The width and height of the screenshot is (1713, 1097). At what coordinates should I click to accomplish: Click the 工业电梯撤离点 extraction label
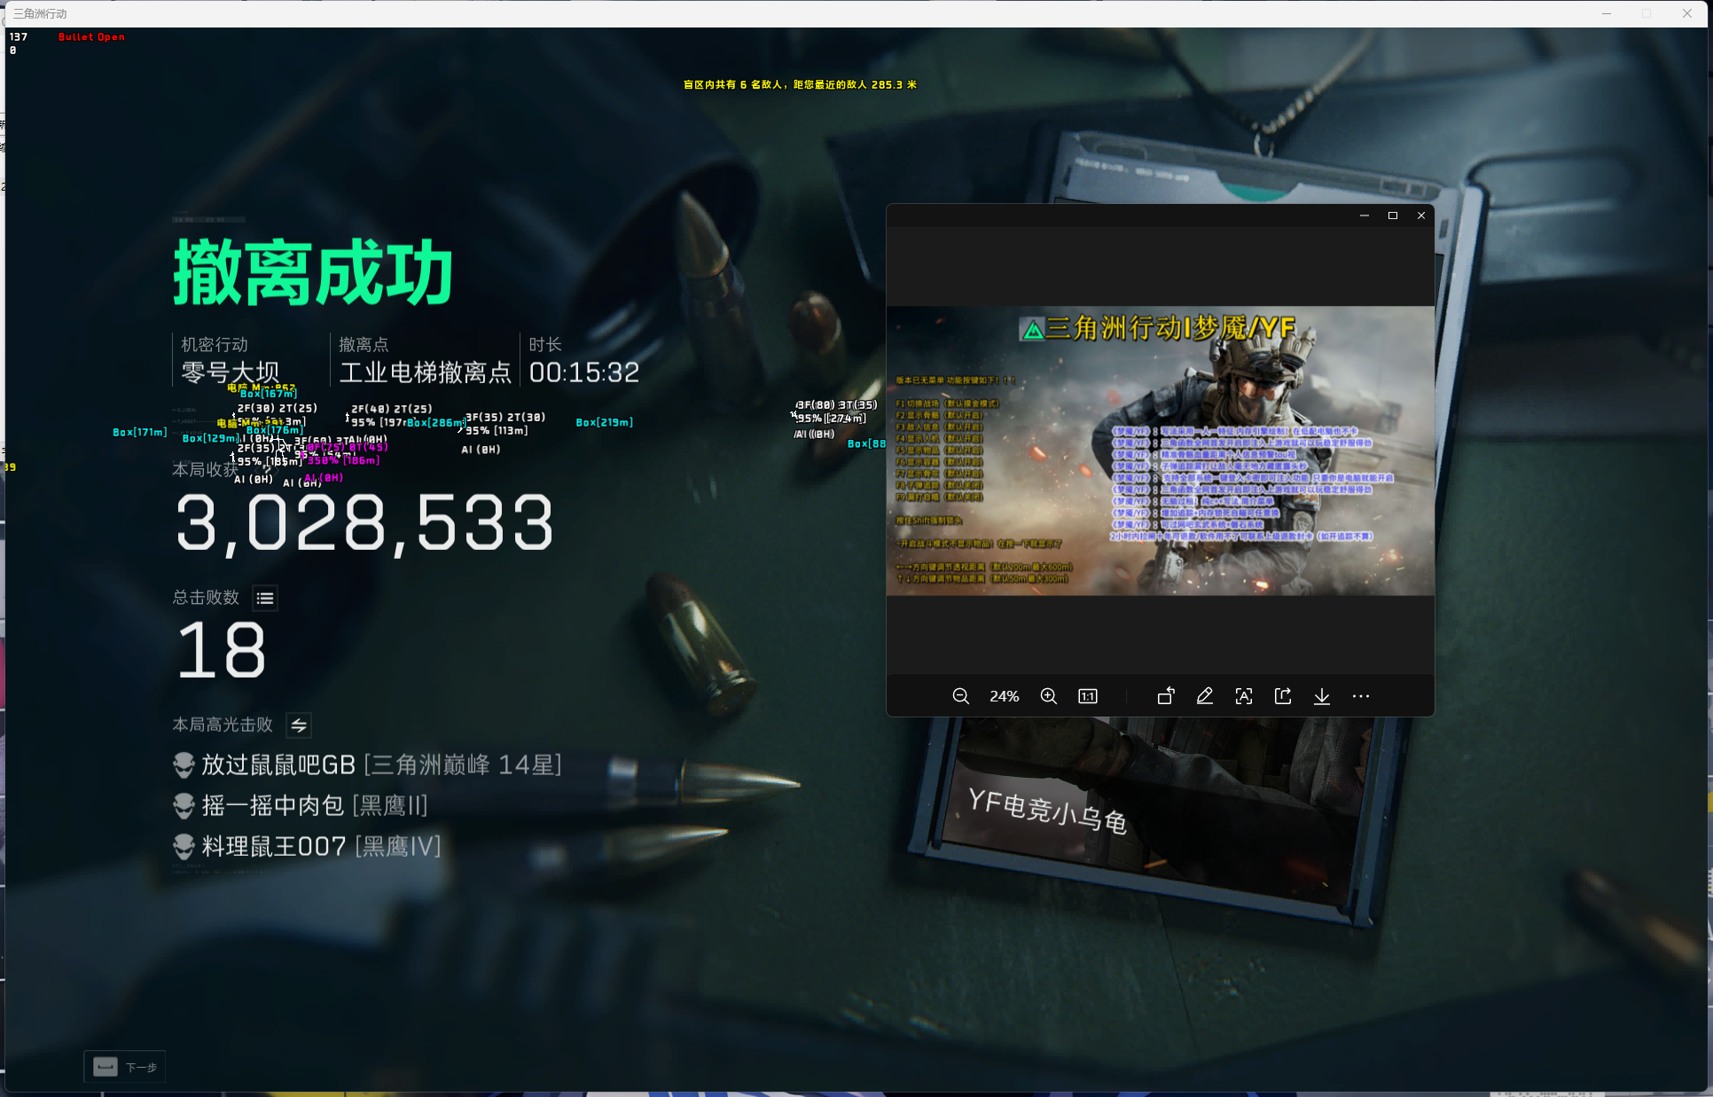tap(426, 372)
